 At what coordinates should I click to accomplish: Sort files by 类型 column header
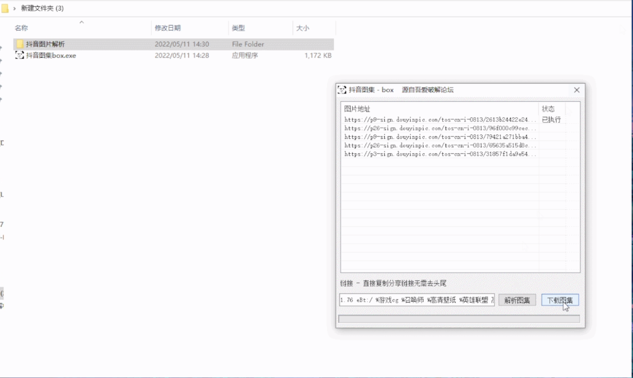(238, 28)
